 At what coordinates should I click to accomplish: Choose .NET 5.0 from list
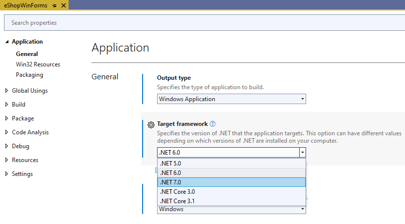(x=232, y=163)
